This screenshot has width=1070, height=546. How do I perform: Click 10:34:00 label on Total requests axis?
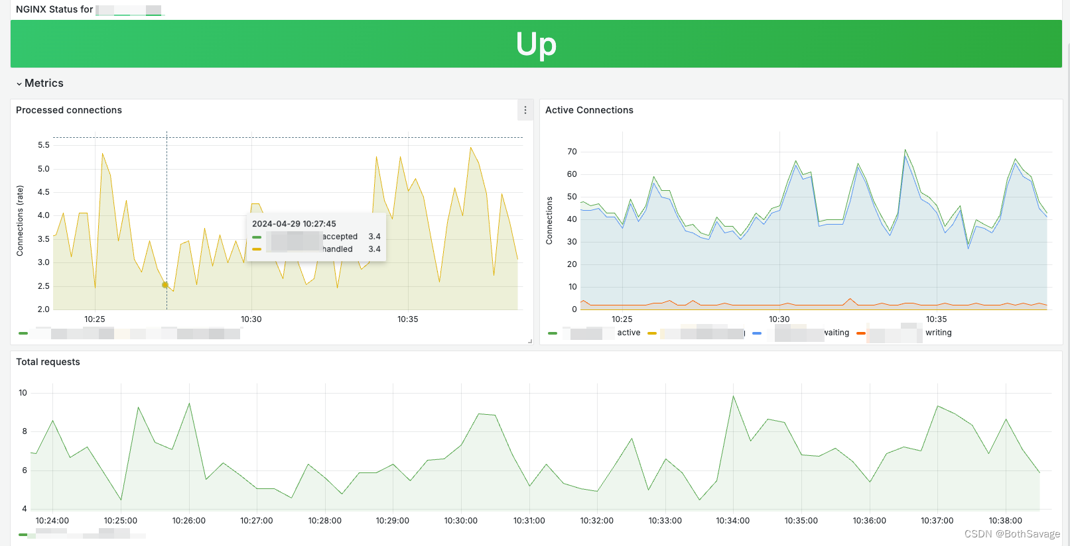[733, 521]
